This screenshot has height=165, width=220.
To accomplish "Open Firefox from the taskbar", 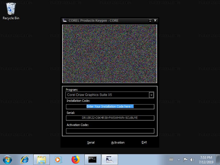I will [75, 160].
